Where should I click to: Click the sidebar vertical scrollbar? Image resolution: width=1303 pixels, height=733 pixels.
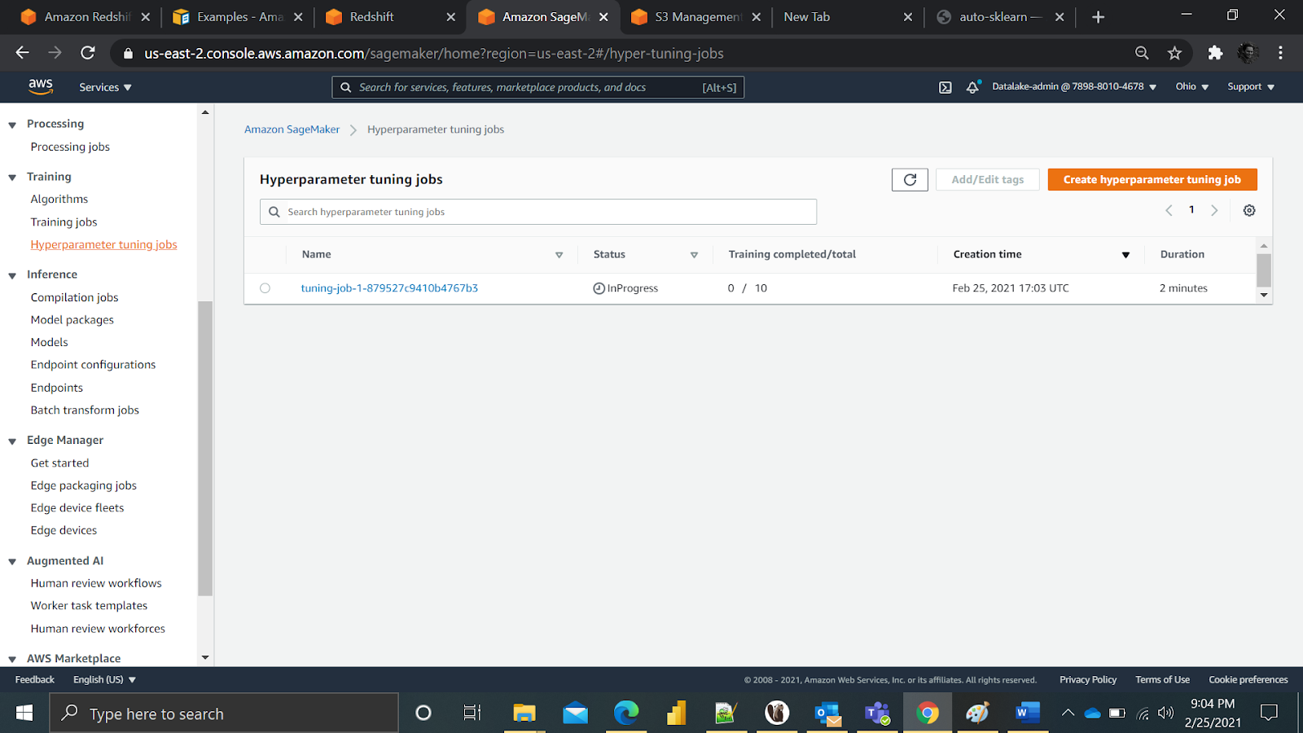click(205, 448)
